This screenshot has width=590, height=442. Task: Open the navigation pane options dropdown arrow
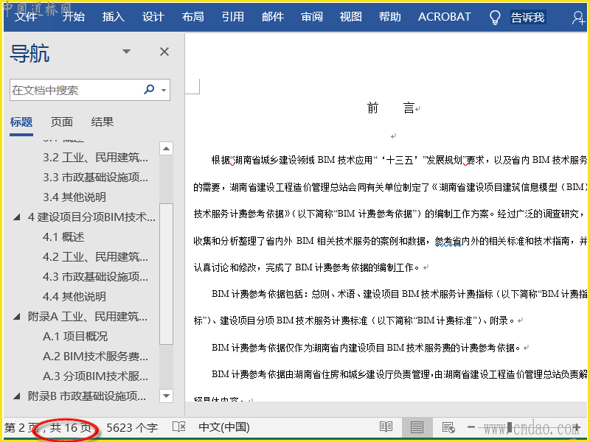point(126,52)
